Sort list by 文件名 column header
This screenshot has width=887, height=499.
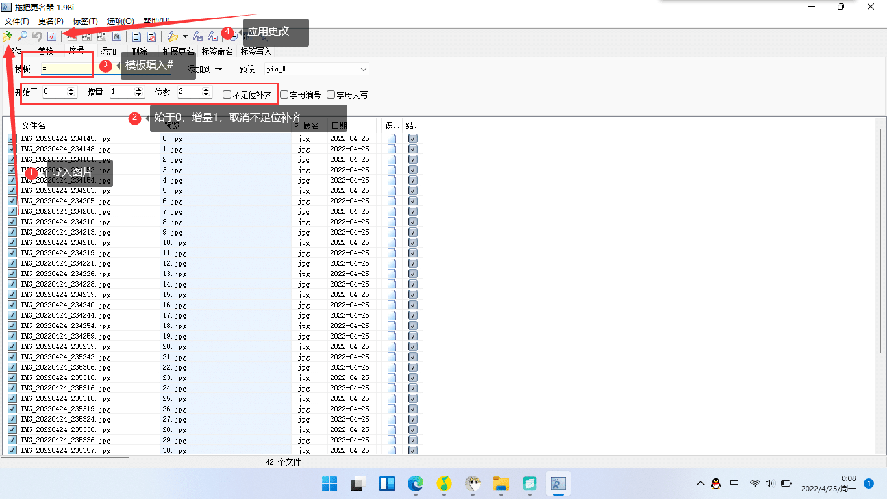(x=34, y=125)
